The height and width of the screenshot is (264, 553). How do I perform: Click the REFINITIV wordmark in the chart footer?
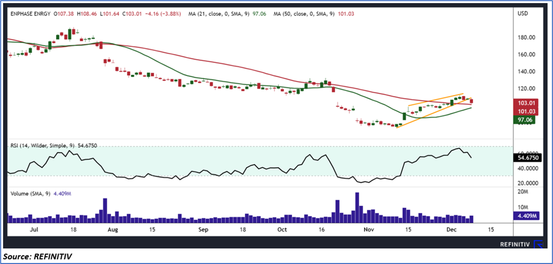[x=515, y=244]
